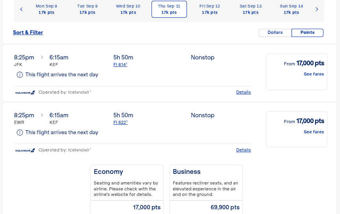Open flight number FI 622 link

point(120,122)
